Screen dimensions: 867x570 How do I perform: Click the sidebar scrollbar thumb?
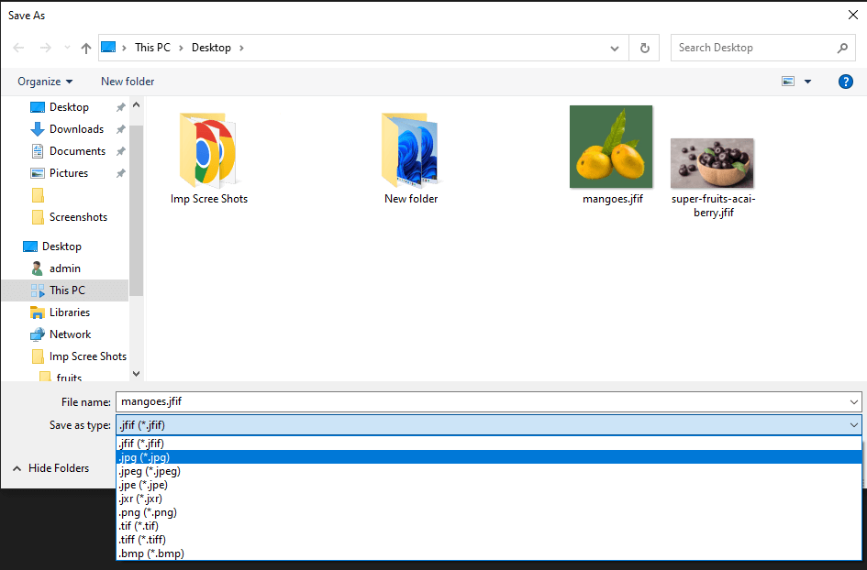click(136, 211)
